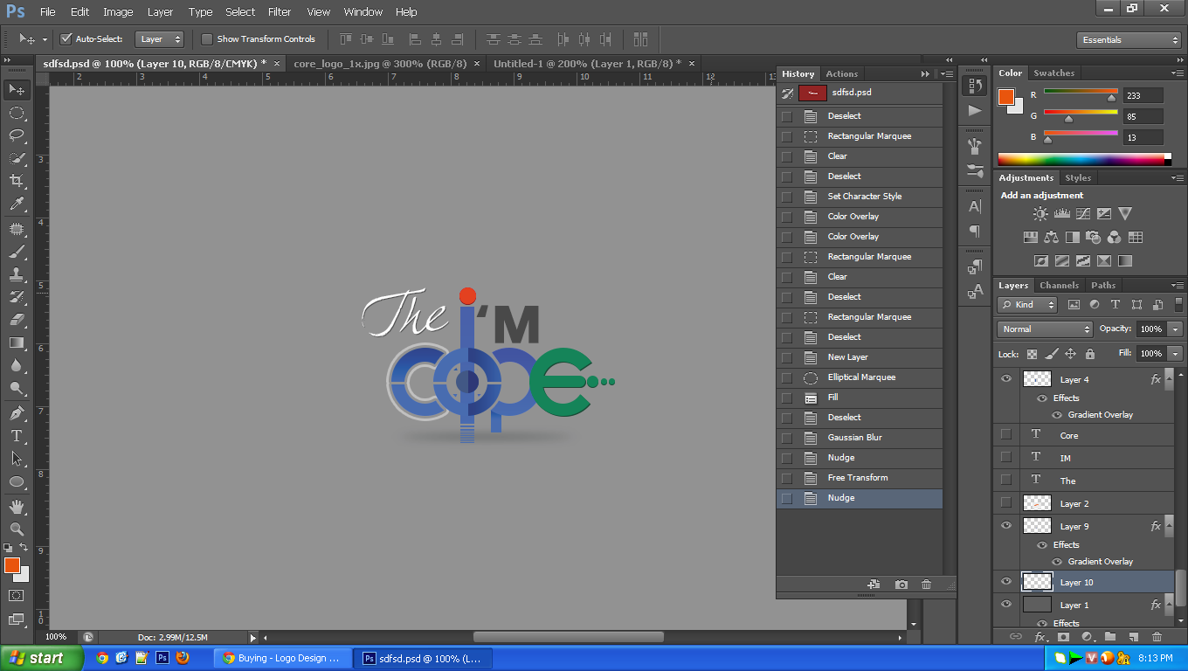The width and height of the screenshot is (1188, 671).
Task: Select the Pen tool
Action: point(17,412)
